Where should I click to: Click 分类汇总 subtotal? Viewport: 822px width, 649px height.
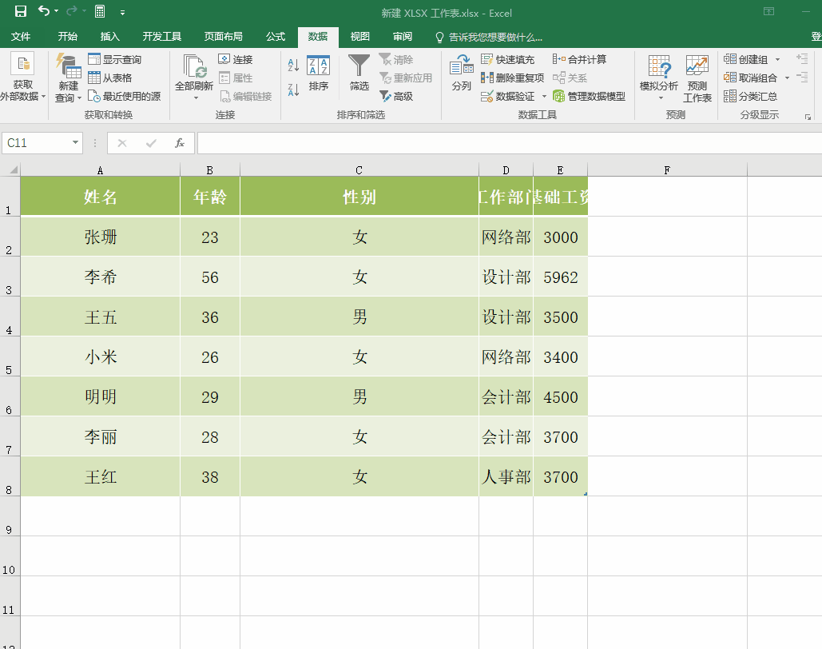tap(751, 96)
